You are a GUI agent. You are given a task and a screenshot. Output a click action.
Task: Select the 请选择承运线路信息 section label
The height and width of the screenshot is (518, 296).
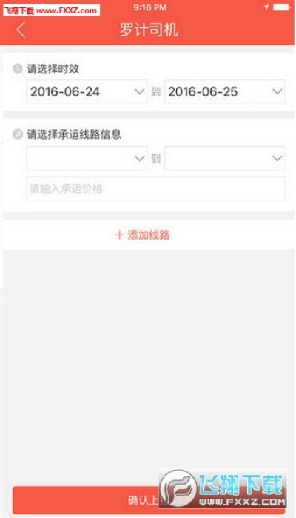(x=74, y=134)
